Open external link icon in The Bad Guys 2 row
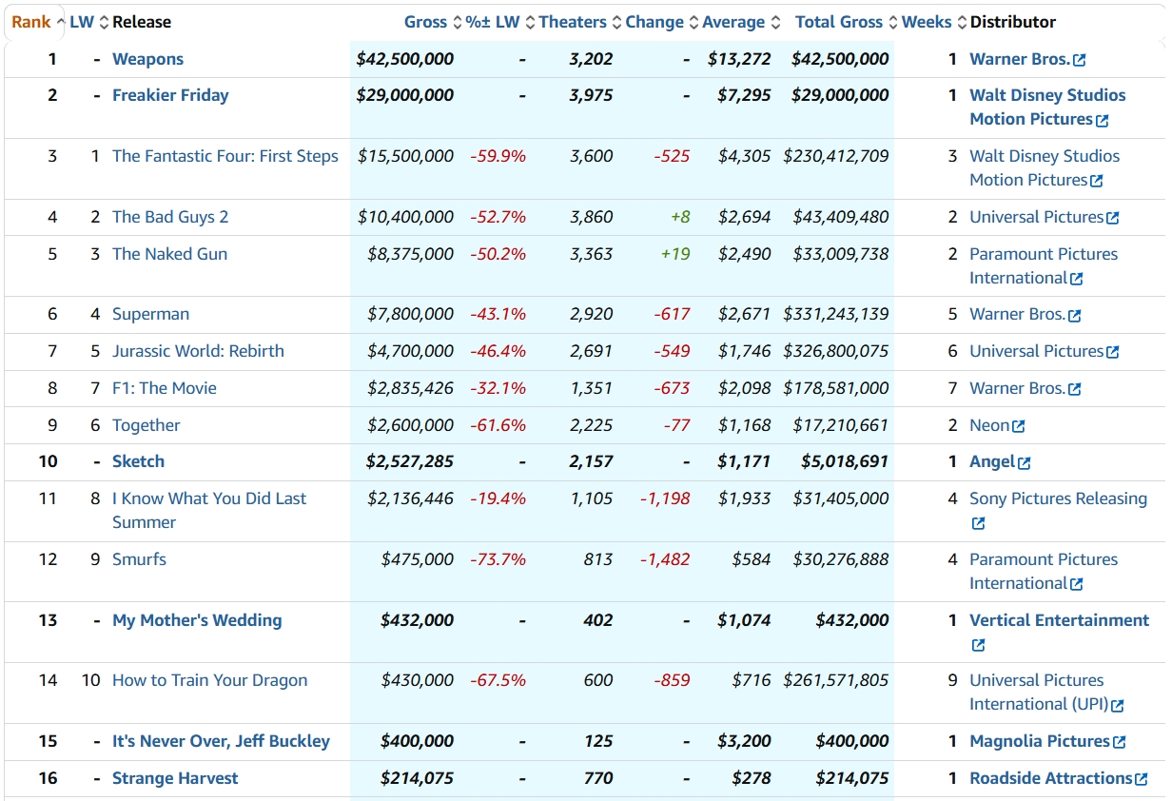1172x801 pixels. point(1113,218)
